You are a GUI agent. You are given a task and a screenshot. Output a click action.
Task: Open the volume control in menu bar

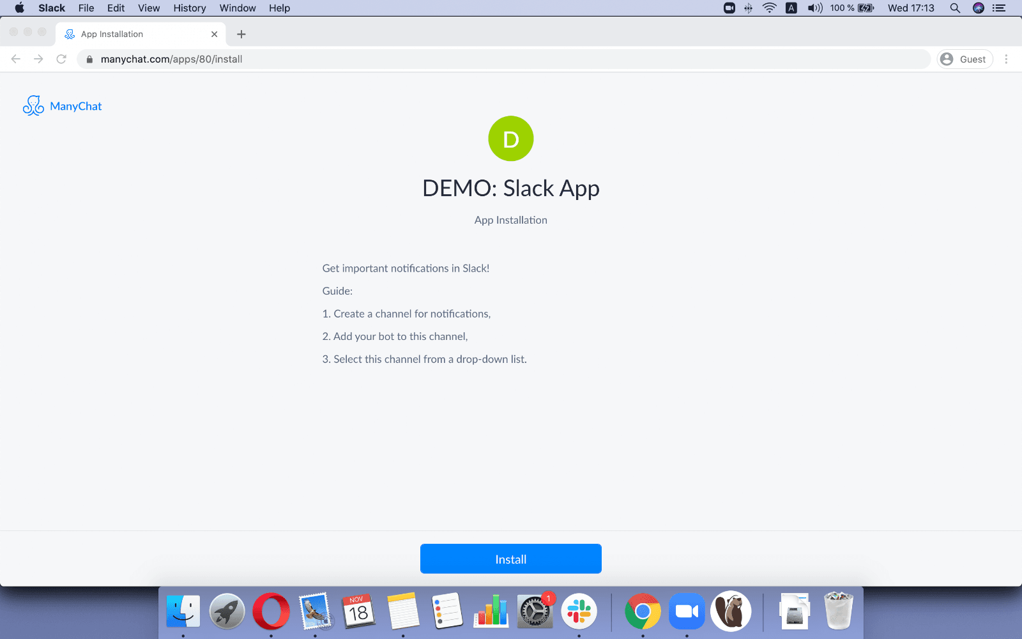[x=815, y=8]
